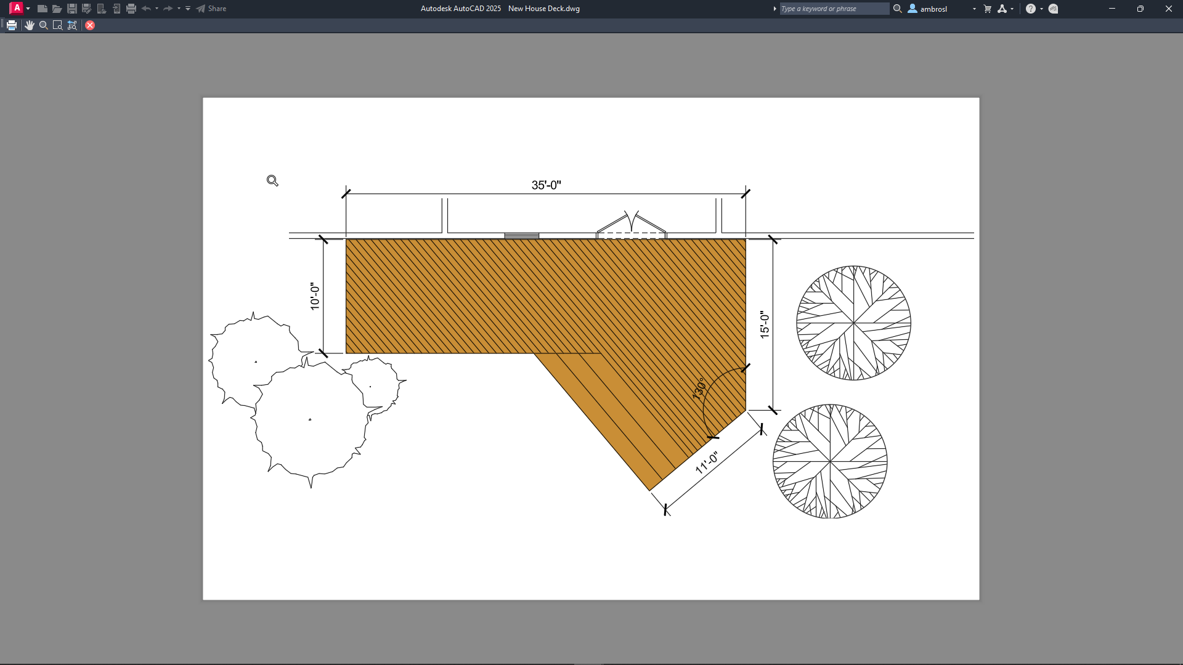
Task: Expand the Undo history dropdown arrow
Action: click(x=157, y=9)
